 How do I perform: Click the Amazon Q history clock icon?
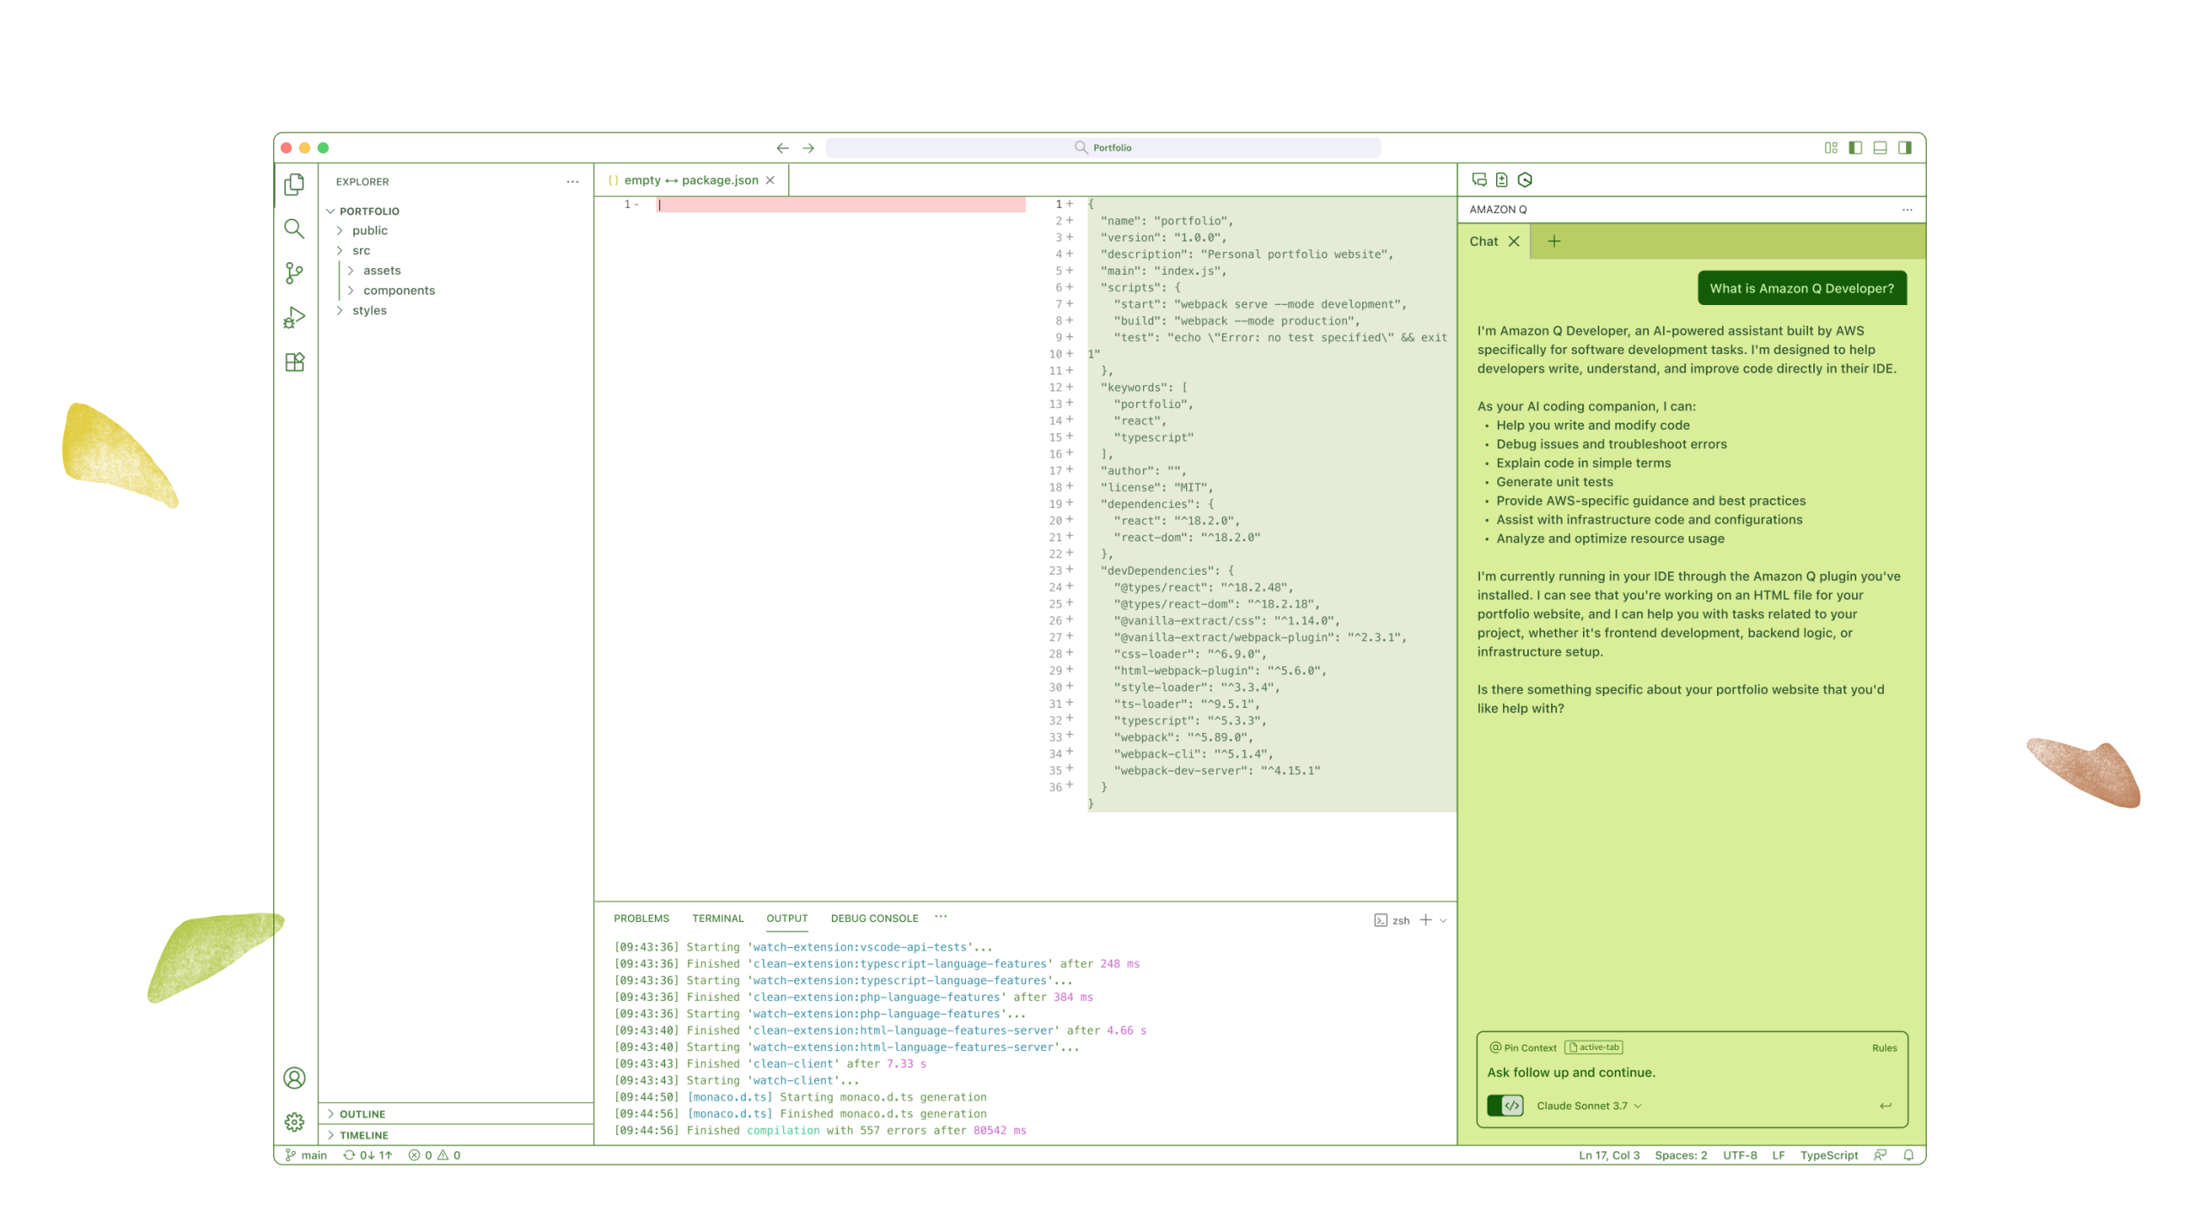(1525, 180)
